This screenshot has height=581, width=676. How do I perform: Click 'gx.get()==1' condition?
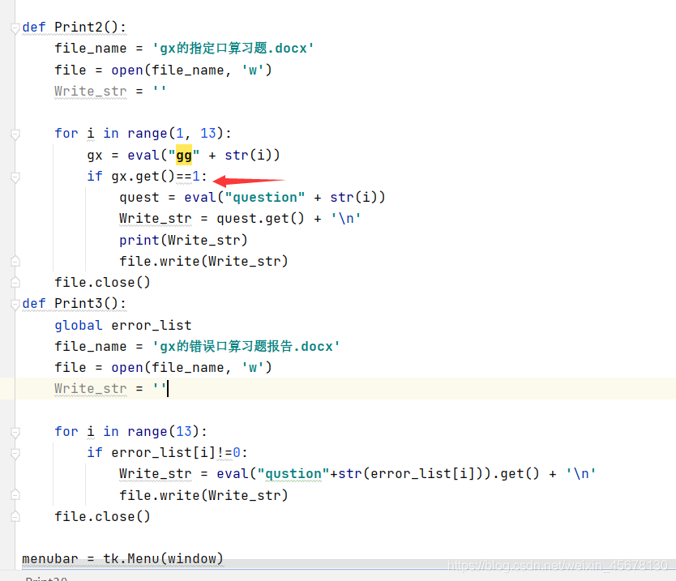[x=156, y=177]
